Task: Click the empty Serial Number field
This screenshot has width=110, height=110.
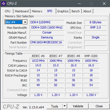Action: (47, 47)
